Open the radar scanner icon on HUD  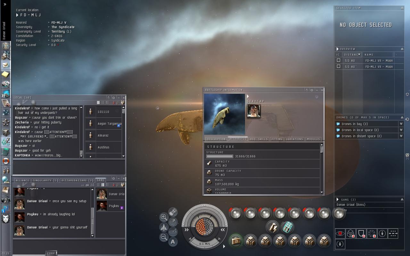coord(173,221)
